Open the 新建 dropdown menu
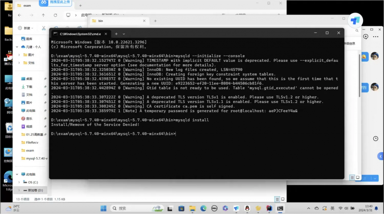This screenshot has height=214, width=384. pos(26,28)
